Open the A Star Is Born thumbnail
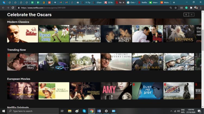The width and height of the screenshot is (204, 114). [147, 62]
